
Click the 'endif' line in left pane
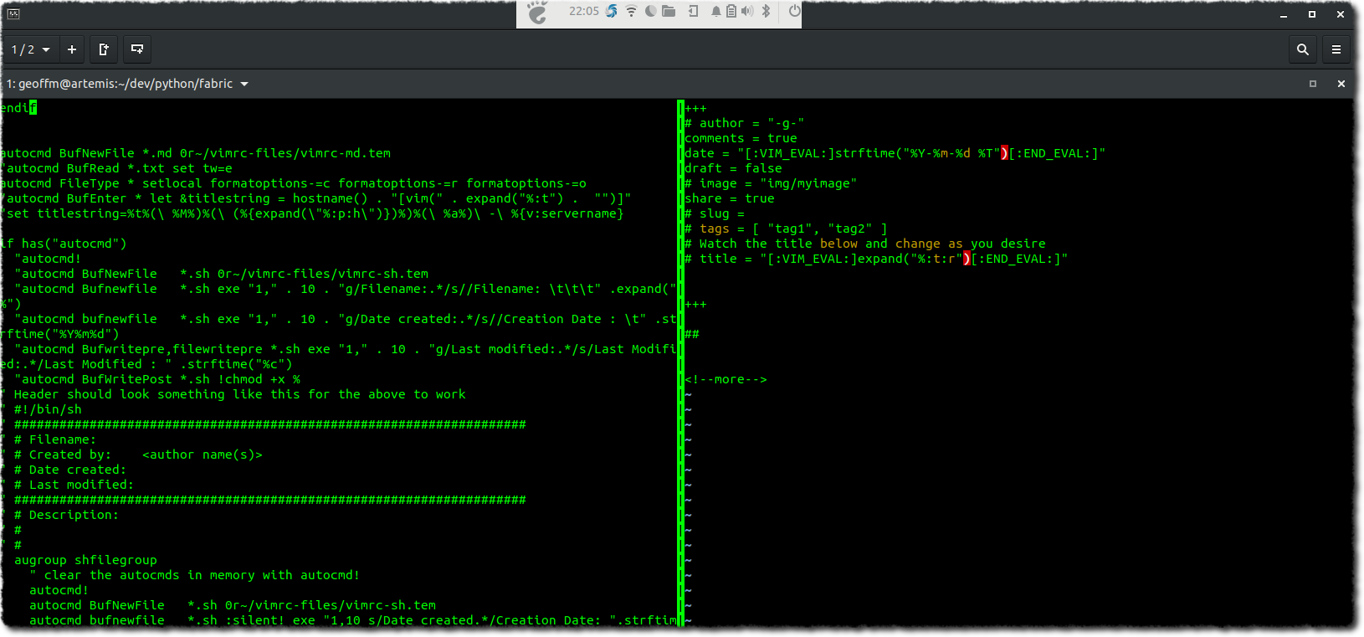tap(18, 108)
